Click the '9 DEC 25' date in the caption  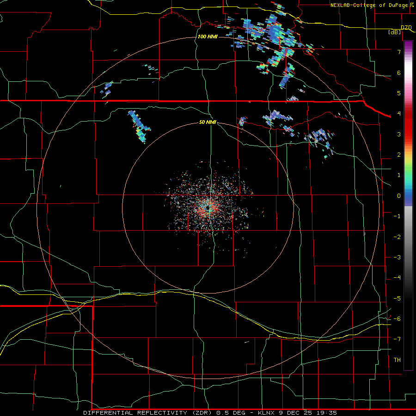(296, 413)
